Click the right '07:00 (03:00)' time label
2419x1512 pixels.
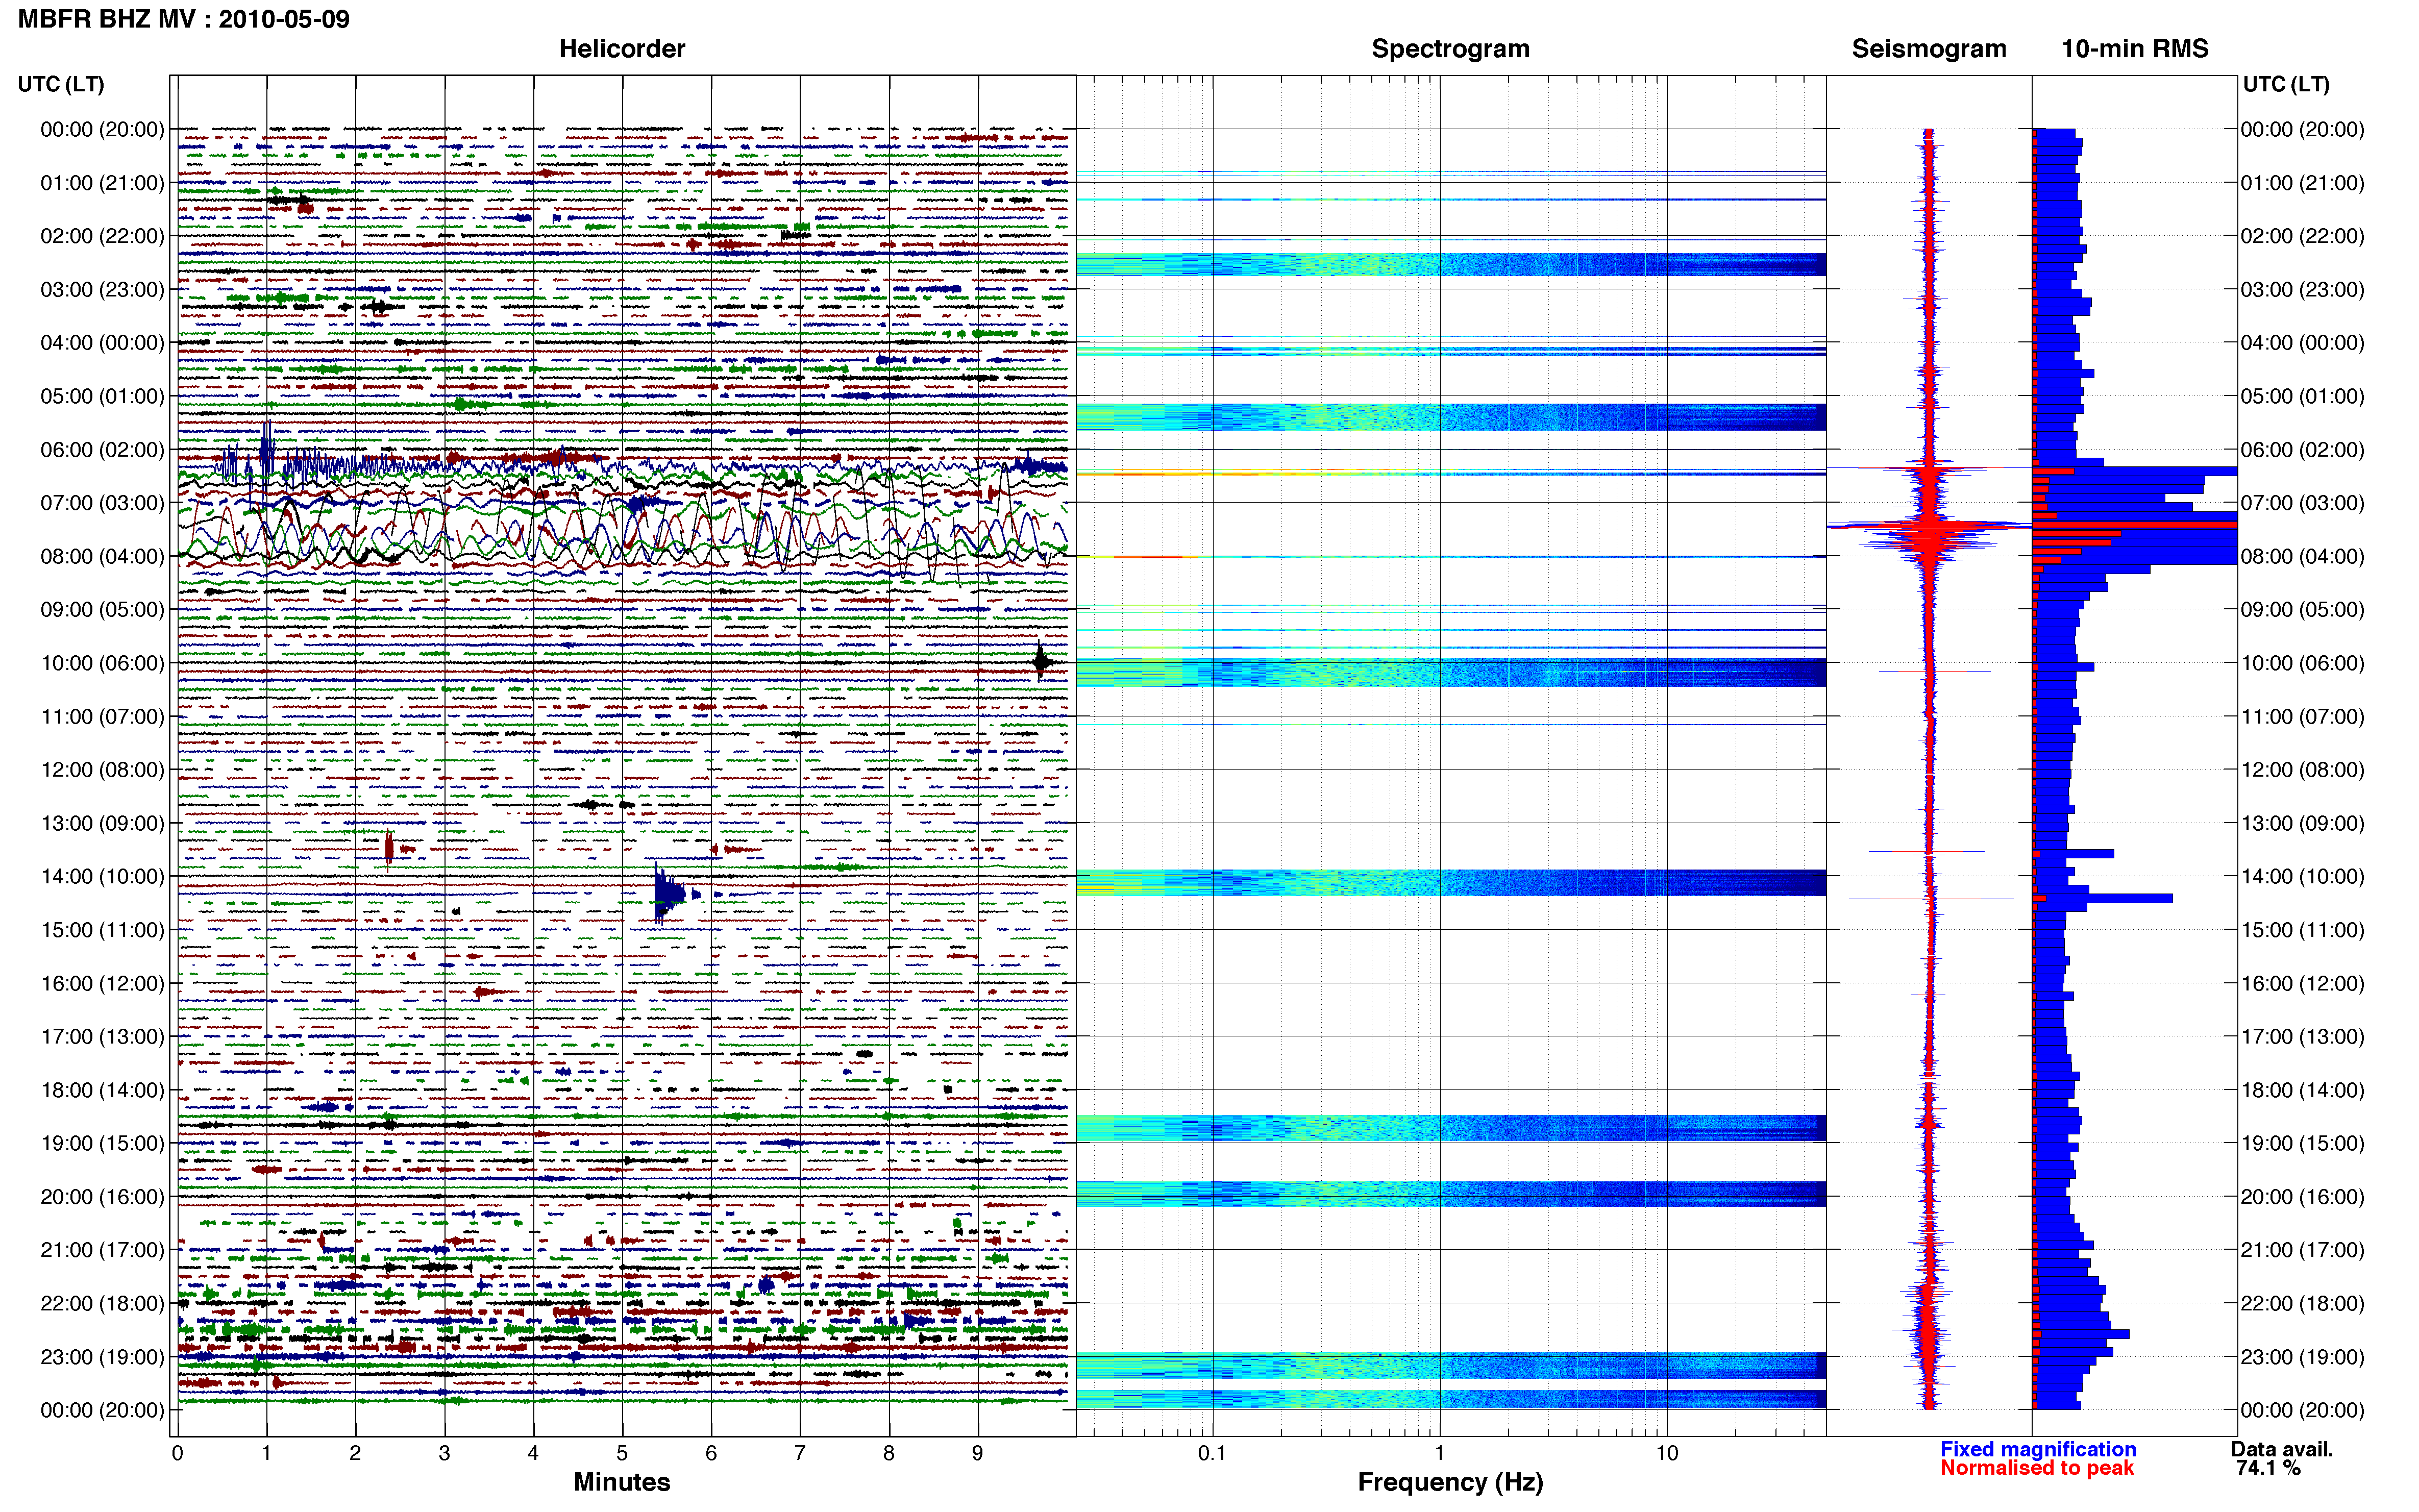(x=2302, y=503)
